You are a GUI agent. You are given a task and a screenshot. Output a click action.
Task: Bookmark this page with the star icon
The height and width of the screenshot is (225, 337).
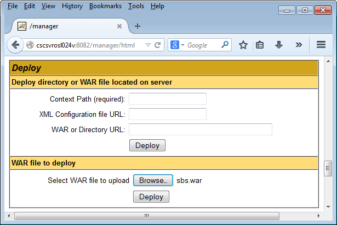243,45
